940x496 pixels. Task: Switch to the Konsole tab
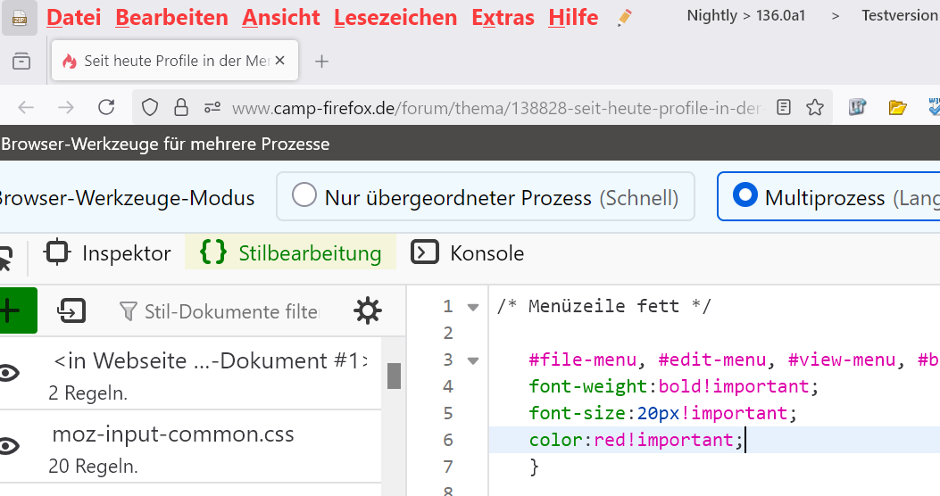coord(468,252)
